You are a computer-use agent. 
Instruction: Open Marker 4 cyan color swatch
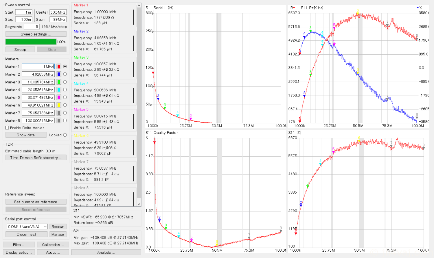click(59, 90)
